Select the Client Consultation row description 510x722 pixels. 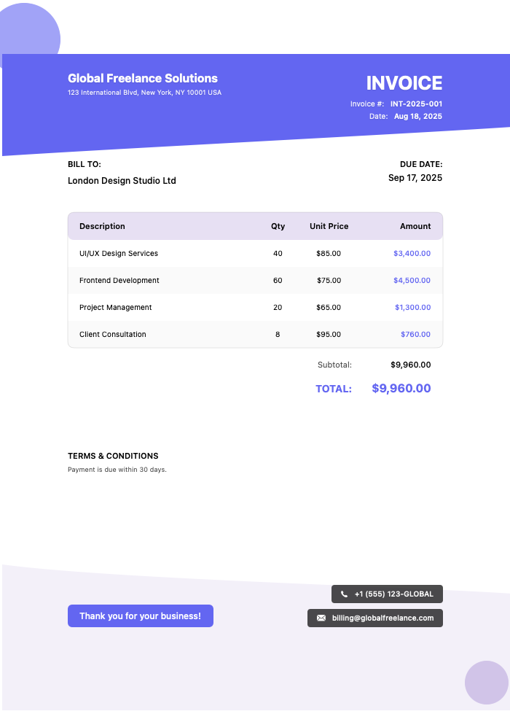[x=113, y=334]
